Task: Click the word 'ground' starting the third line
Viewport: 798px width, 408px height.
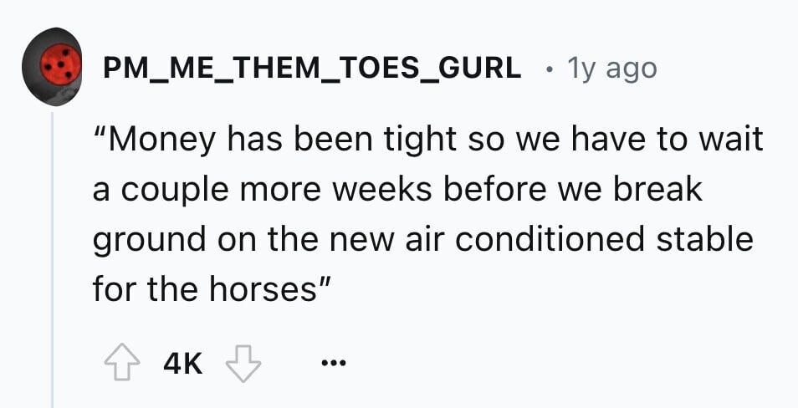Action: click(x=149, y=241)
